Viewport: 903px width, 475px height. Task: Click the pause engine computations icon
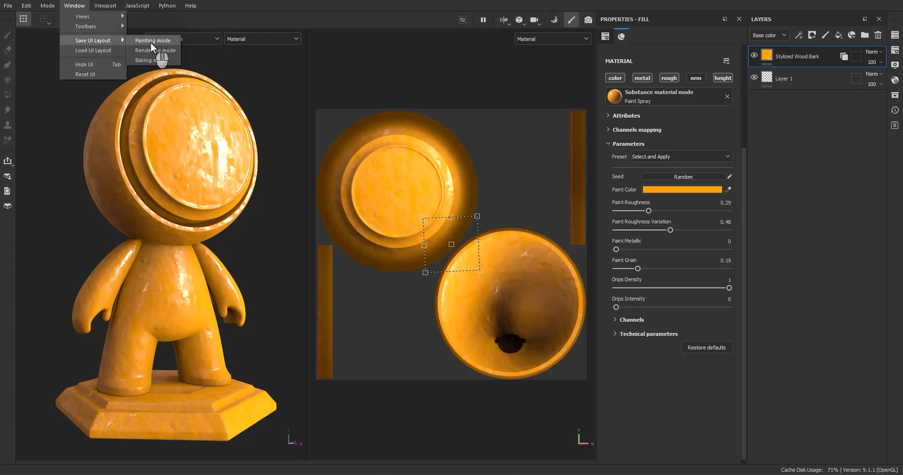pyautogui.click(x=483, y=20)
